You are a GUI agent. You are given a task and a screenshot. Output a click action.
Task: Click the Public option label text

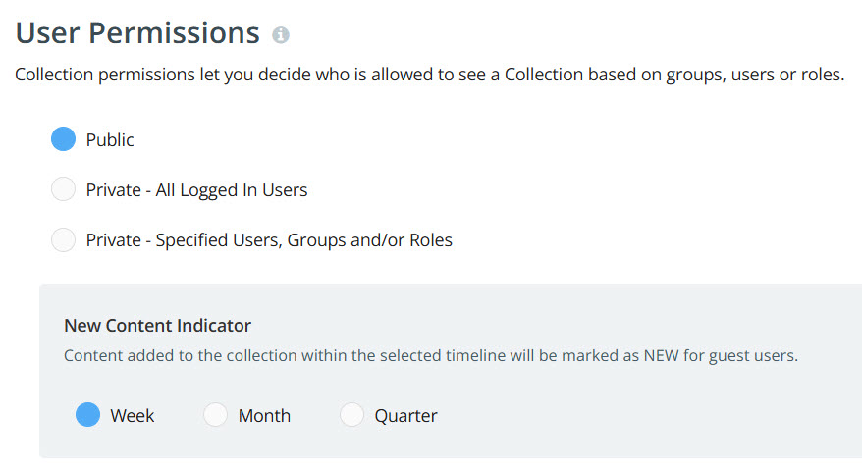pyautogui.click(x=110, y=140)
